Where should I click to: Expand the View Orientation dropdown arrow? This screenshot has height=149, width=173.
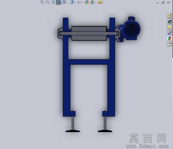67,2
